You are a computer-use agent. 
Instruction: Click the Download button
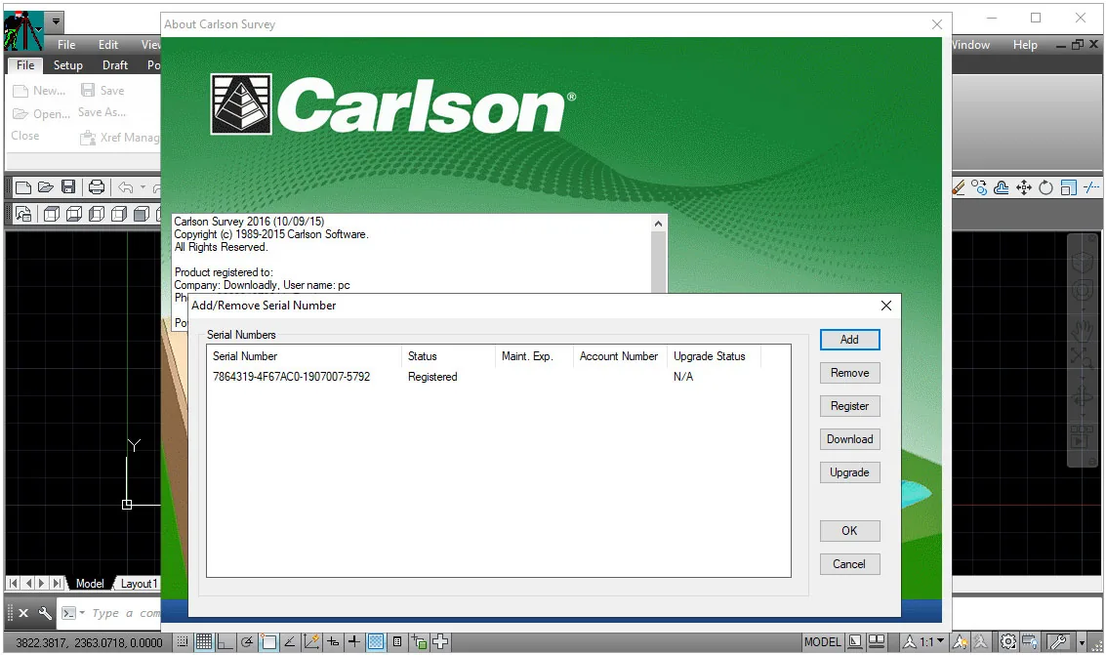(x=849, y=438)
